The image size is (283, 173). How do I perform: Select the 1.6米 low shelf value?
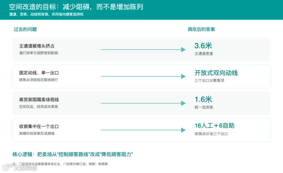coord(203,99)
